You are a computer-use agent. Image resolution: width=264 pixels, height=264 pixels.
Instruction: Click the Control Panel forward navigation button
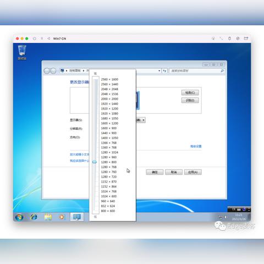53,71
